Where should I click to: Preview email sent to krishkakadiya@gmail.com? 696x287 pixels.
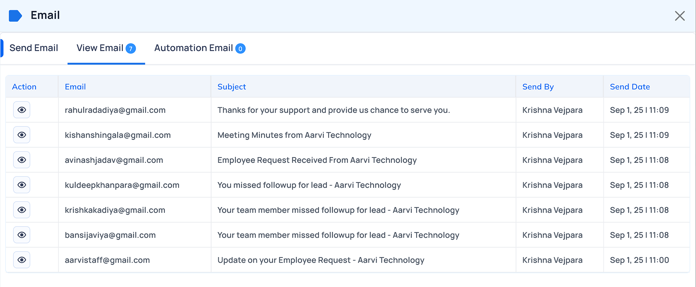22,210
